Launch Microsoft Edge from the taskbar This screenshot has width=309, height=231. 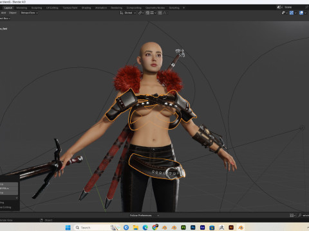(145, 227)
